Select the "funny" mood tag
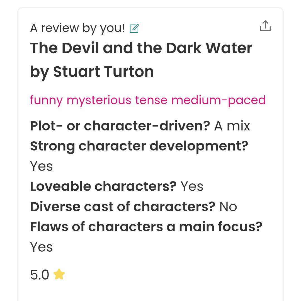Screen dimensions: 301x301 point(46,101)
